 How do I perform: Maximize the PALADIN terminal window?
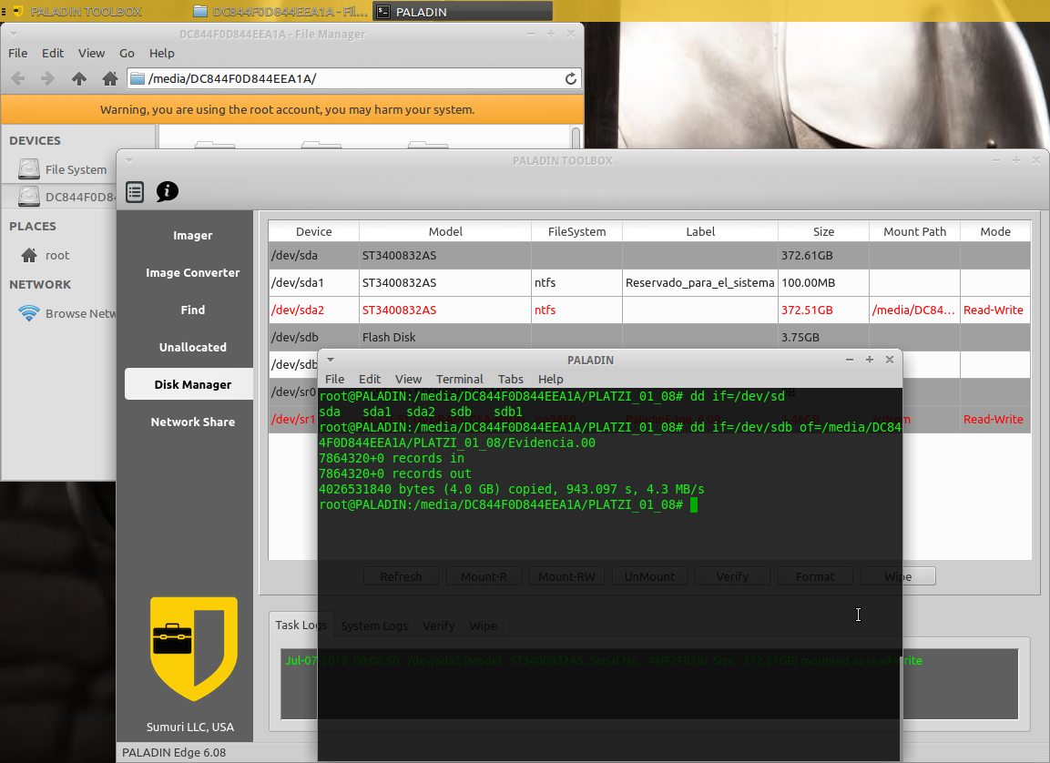click(x=869, y=360)
